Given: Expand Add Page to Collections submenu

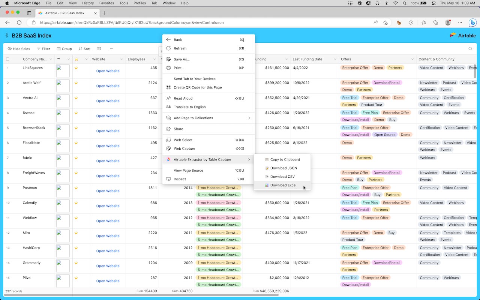Looking at the screenshot, I should pyautogui.click(x=208, y=118).
